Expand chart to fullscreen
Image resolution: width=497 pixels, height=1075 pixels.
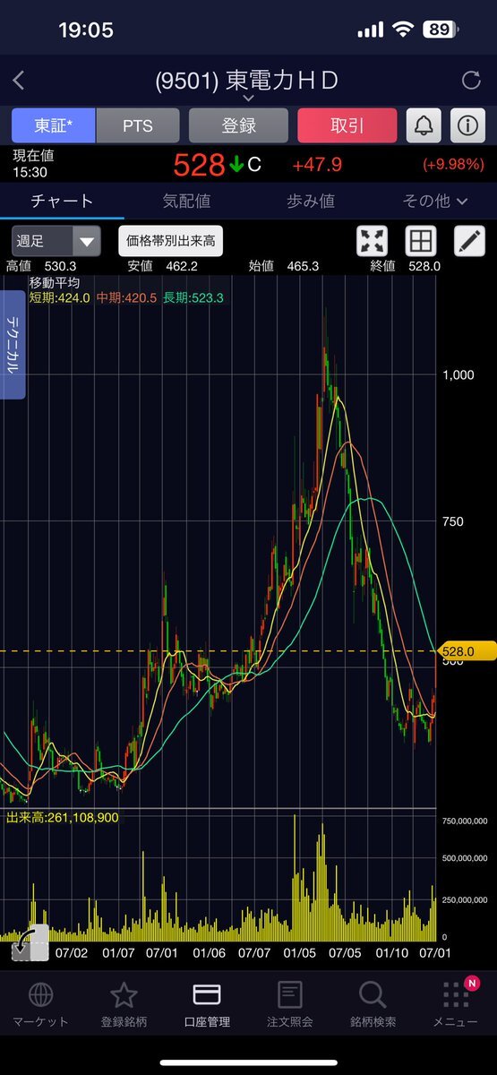(372, 241)
